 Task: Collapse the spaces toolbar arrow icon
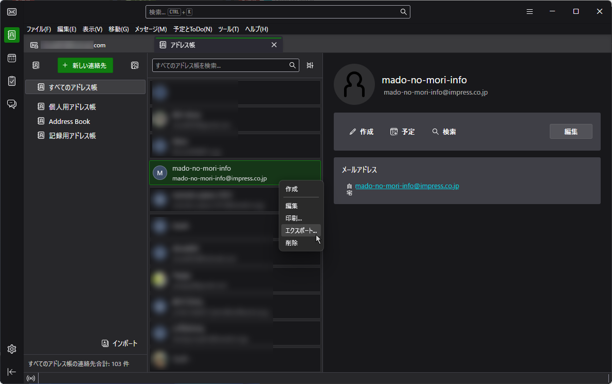tap(12, 372)
